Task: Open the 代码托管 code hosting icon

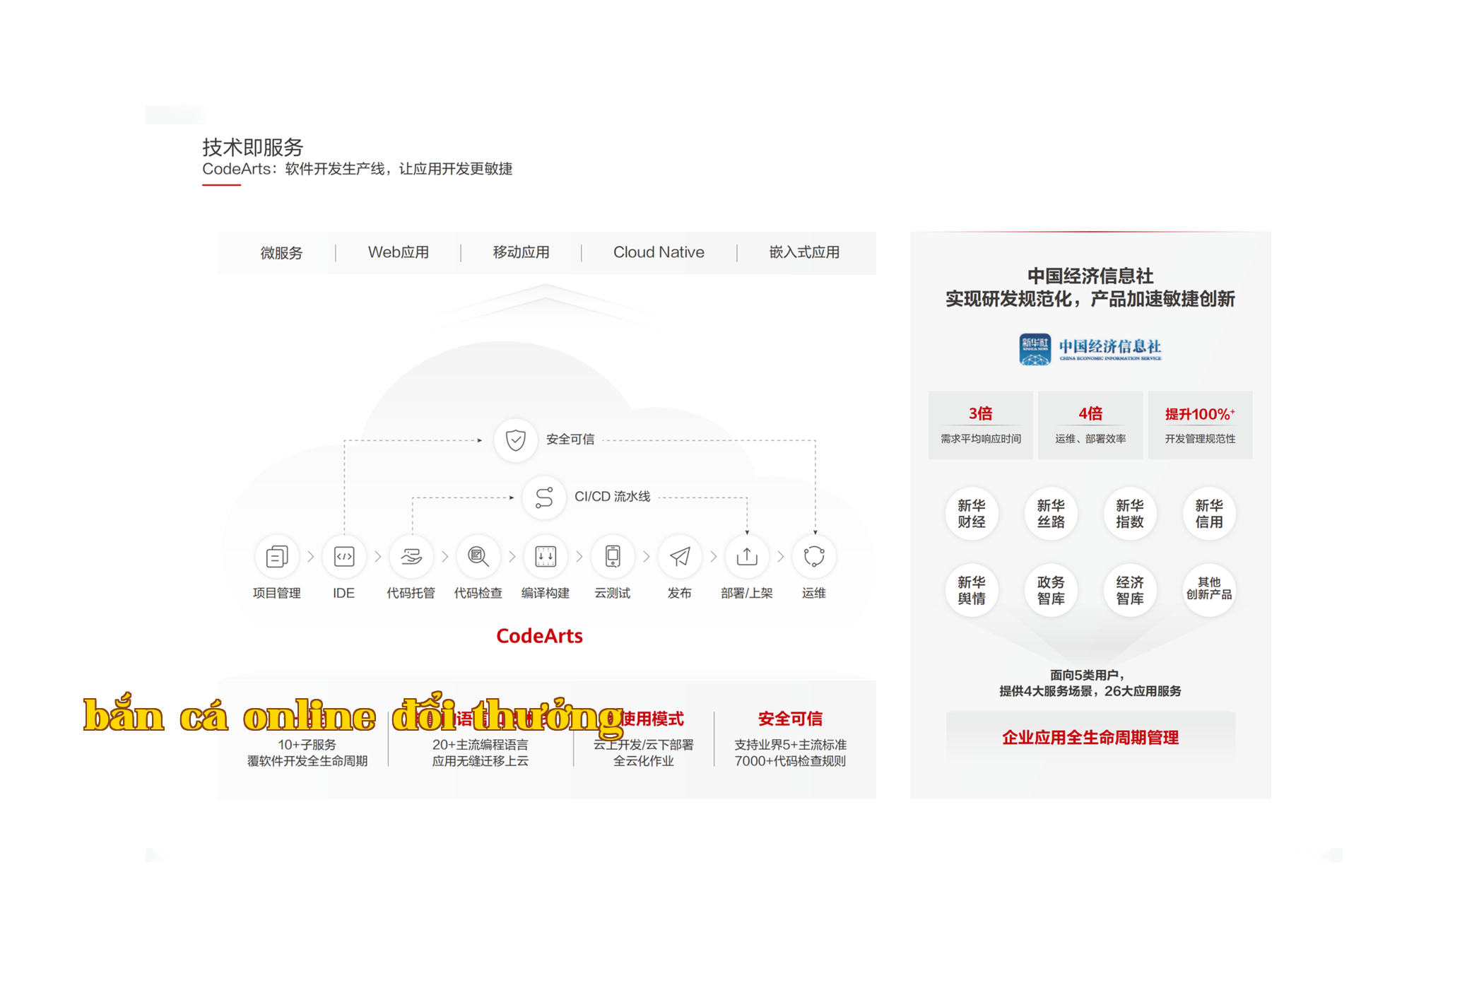Action: (411, 556)
